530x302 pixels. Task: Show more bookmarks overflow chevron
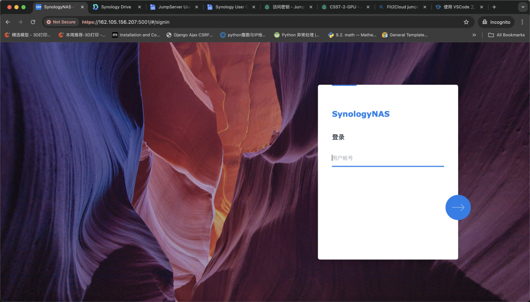pos(474,35)
